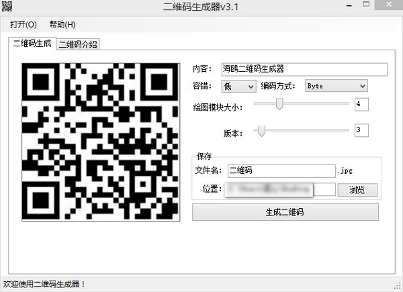This screenshot has width=403, height=292.
Task: Click the version value box showing 3
Action: click(x=361, y=130)
